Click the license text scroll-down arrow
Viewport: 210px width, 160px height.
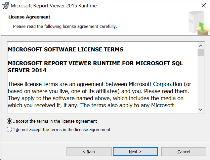coord(201,110)
